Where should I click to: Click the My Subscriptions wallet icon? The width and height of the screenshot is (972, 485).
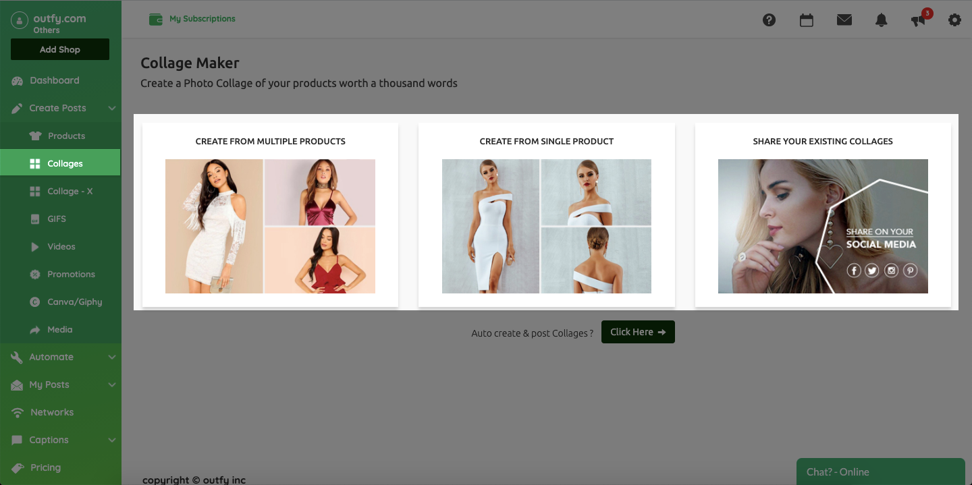tap(156, 19)
